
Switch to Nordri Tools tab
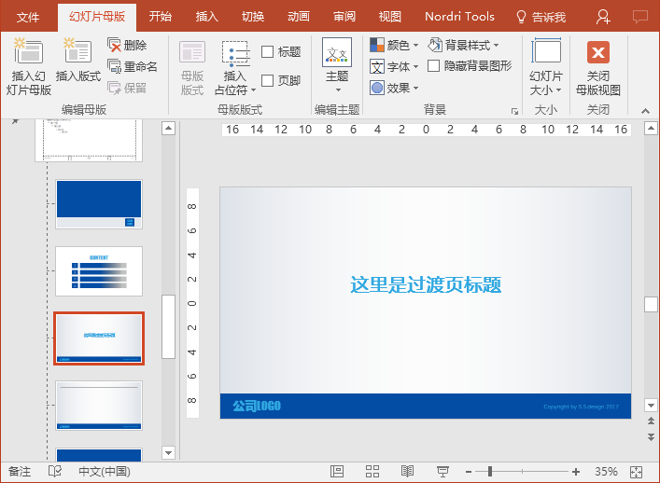(x=459, y=17)
